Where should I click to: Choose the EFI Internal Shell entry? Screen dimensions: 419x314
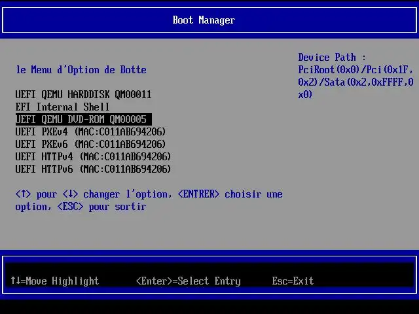click(x=62, y=107)
